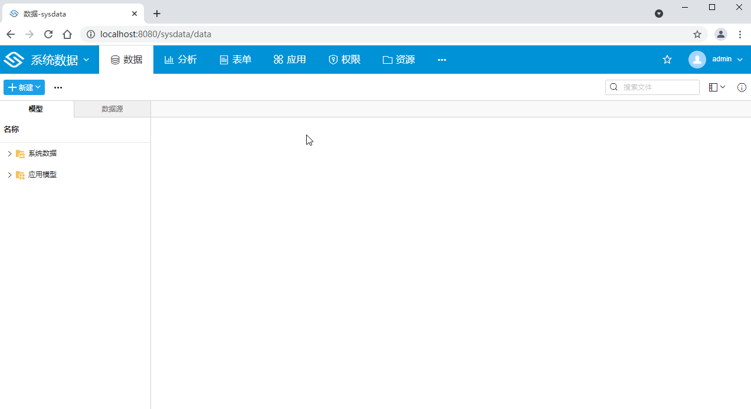This screenshot has height=409, width=751.
Task: Click the favorites star in blue header
Action: pos(667,60)
